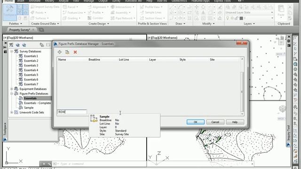This screenshot has height=169, width=301.
Task: Select the Sample figure prefix database
Action: (29, 108)
